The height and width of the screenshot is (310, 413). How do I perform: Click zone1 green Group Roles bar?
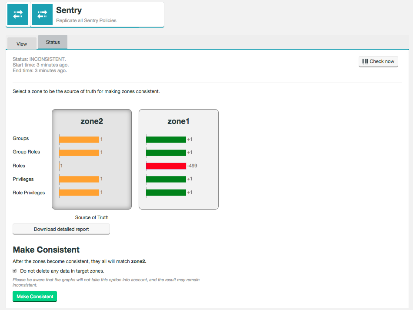tap(166, 153)
